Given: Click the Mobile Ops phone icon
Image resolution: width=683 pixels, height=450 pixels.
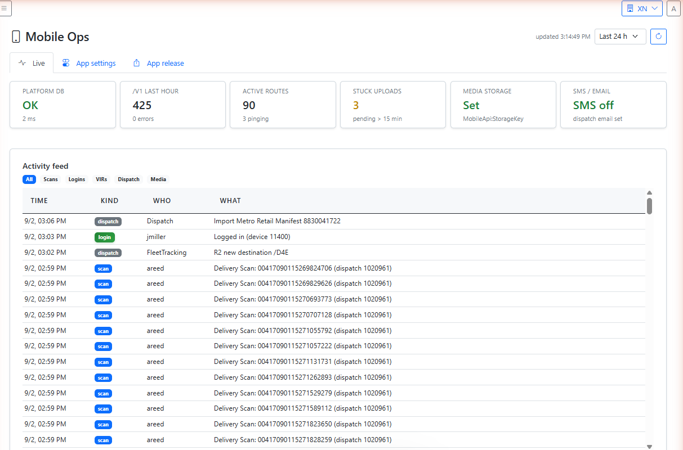Looking at the screenshot, I should [16, 37].
